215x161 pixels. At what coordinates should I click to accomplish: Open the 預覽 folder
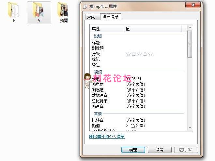[x=64, y=10]
